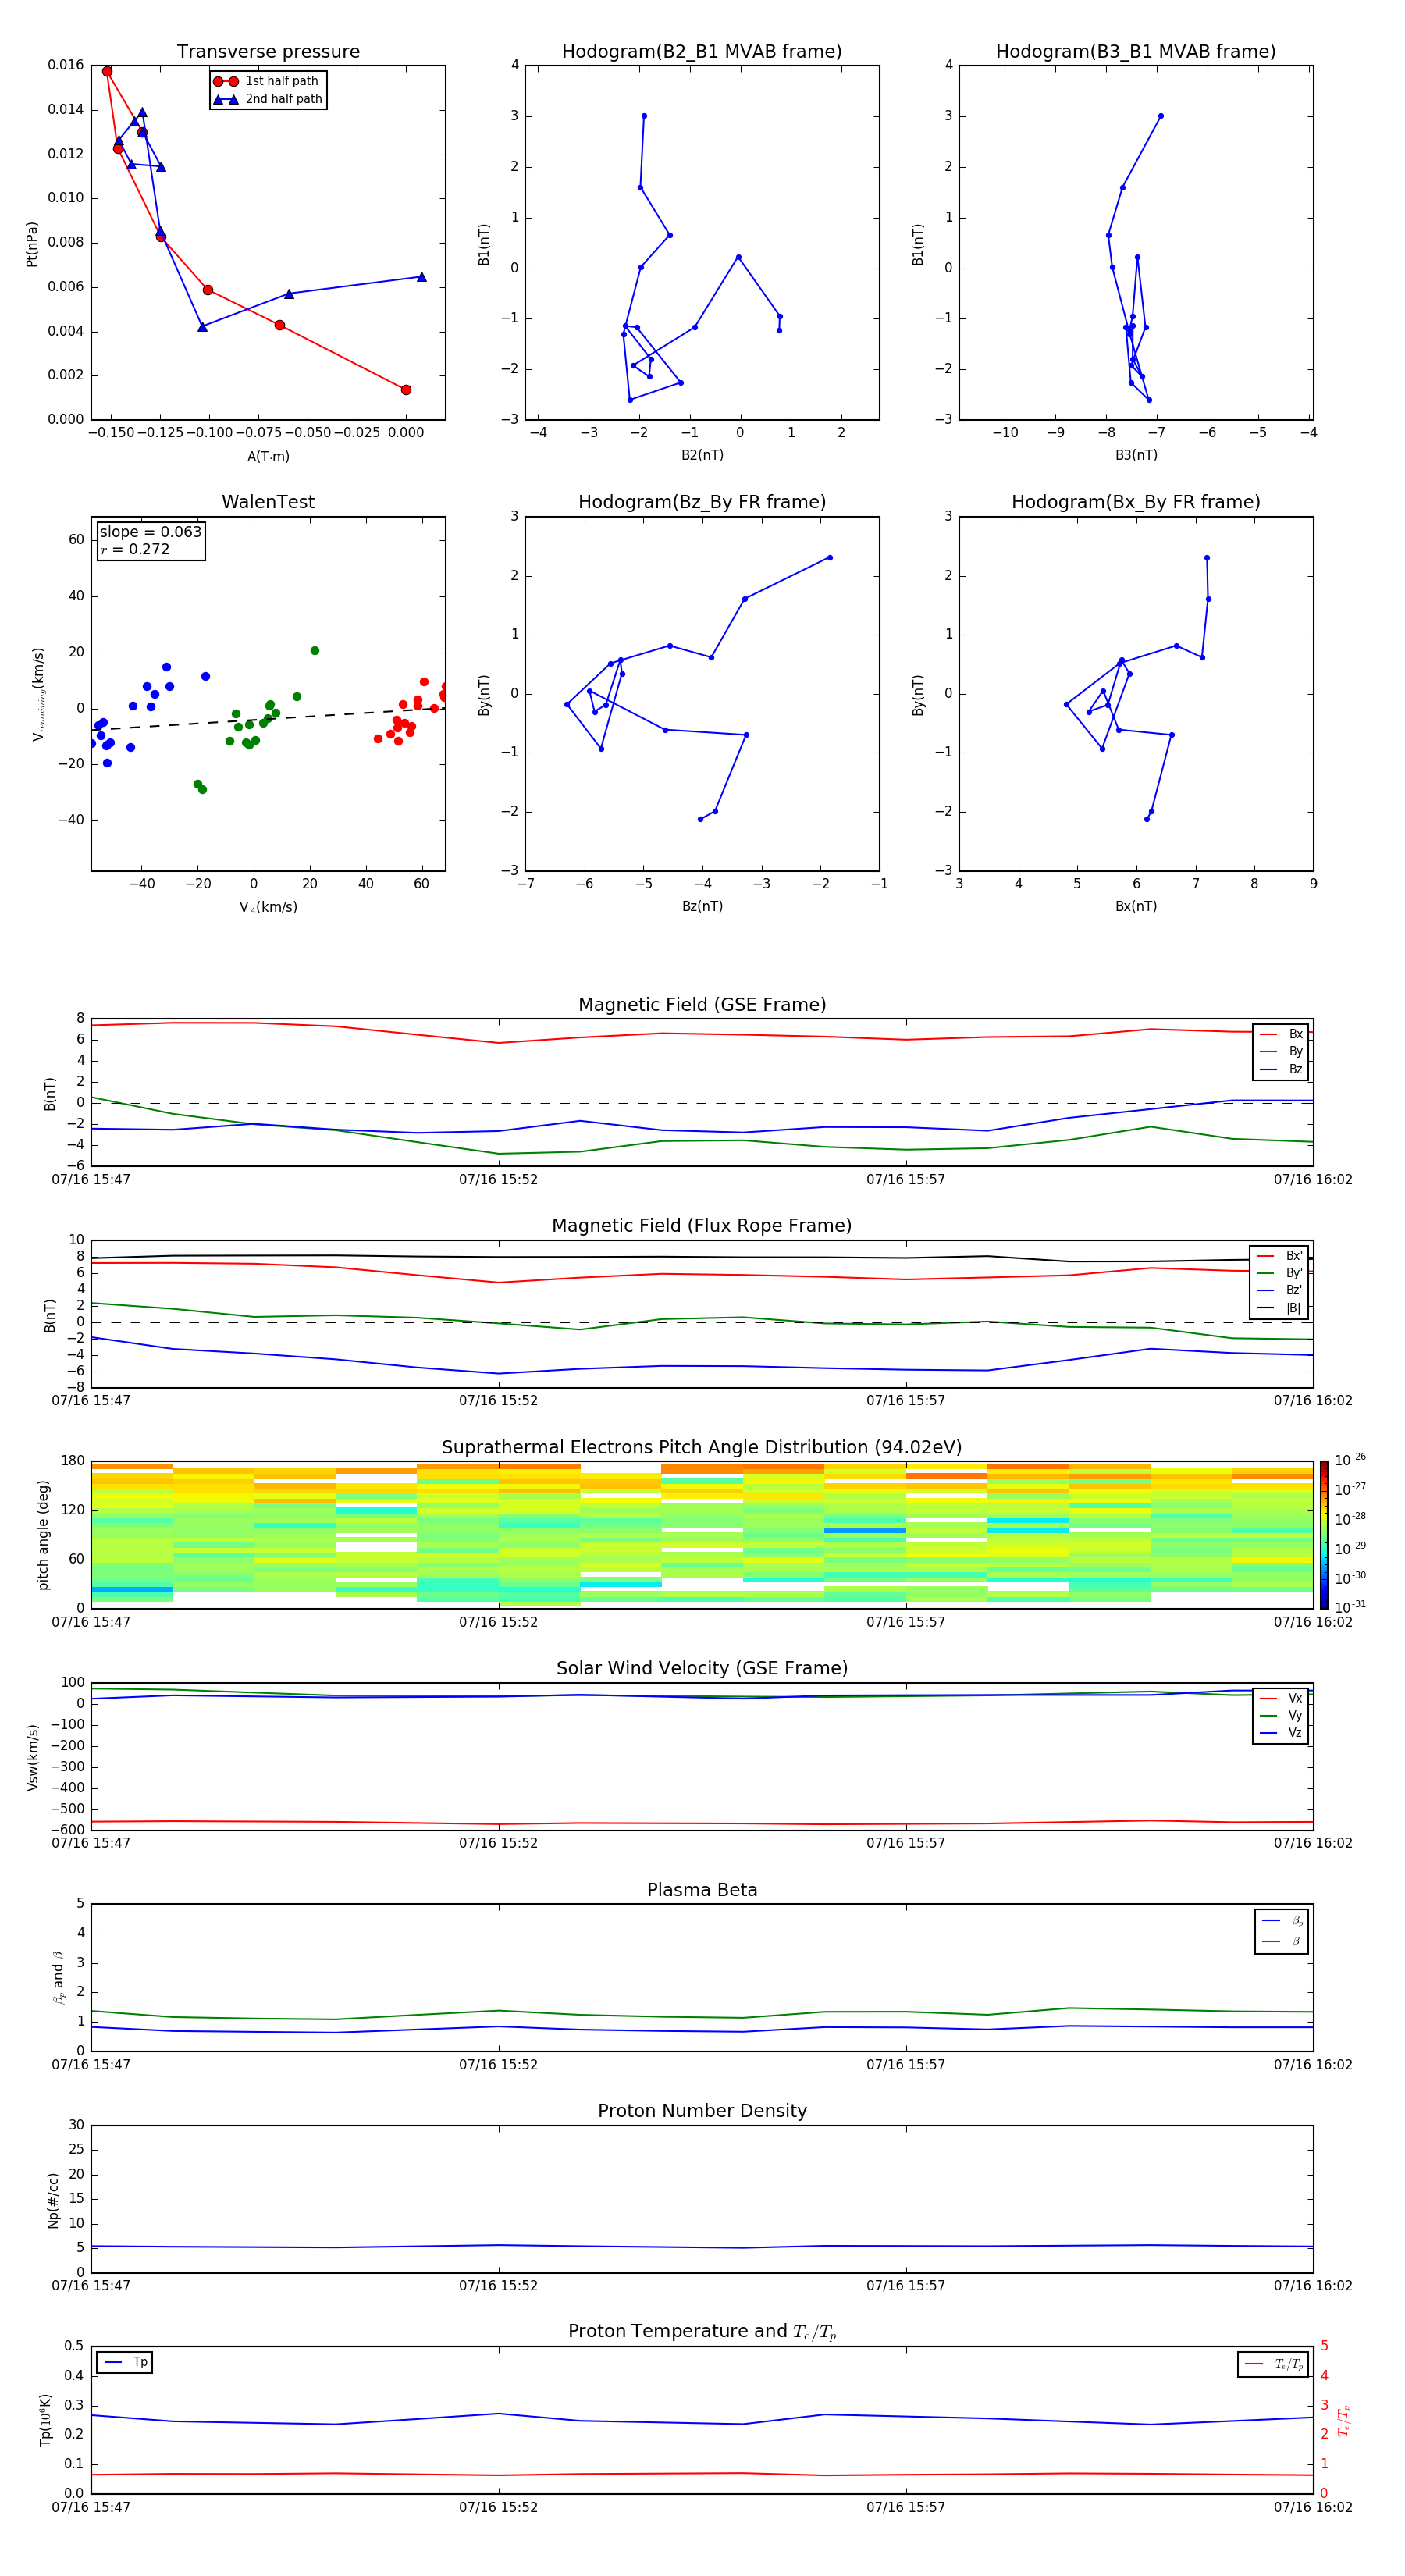Click the pitch angle color scale bar
The image size is (1405, 2576).
pos(1323,1535)
